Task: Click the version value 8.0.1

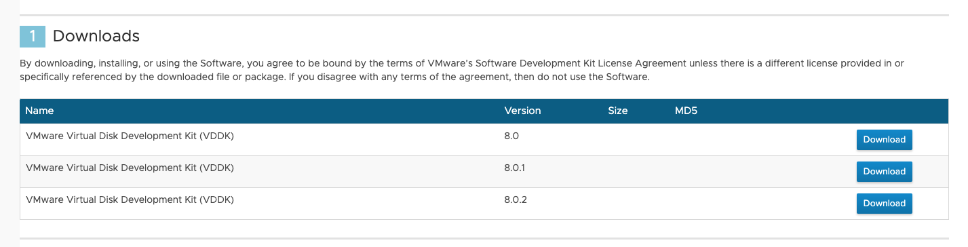Action: (515, 168)
